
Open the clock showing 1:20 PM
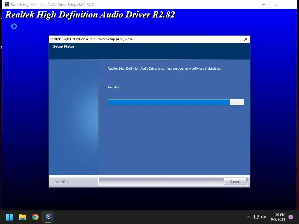pyautogui.click(x=279, y=215)
